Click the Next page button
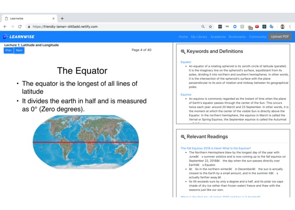The width and height of the screenshot is (295, 210). (x=19, y=50)
